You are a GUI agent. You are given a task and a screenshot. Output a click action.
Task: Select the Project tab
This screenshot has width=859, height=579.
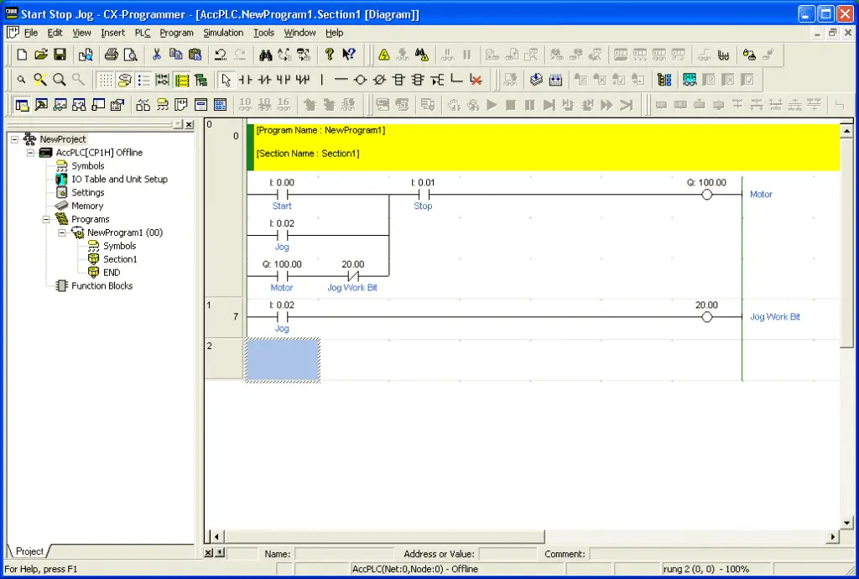[29, 551]
